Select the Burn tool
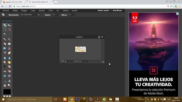The width and height of the screenshot is (182, 102). [x=9, y=67]
